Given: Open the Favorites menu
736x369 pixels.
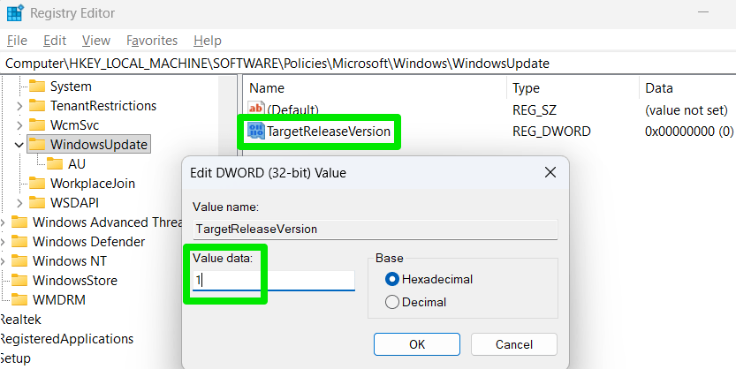Looking at the screenshot, I should coord(152,41).
